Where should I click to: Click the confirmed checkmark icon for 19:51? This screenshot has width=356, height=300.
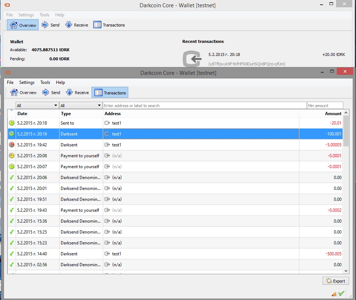(12, 199)
